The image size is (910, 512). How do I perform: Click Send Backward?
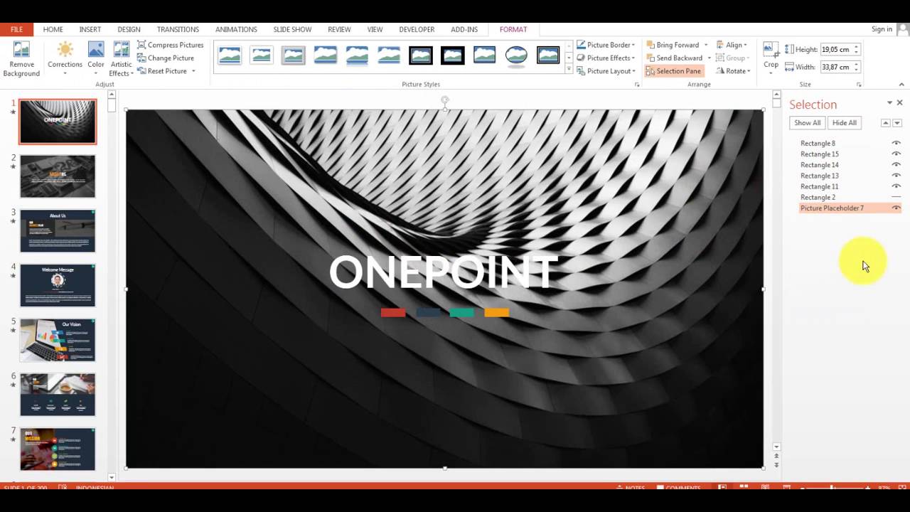point(673,58)
